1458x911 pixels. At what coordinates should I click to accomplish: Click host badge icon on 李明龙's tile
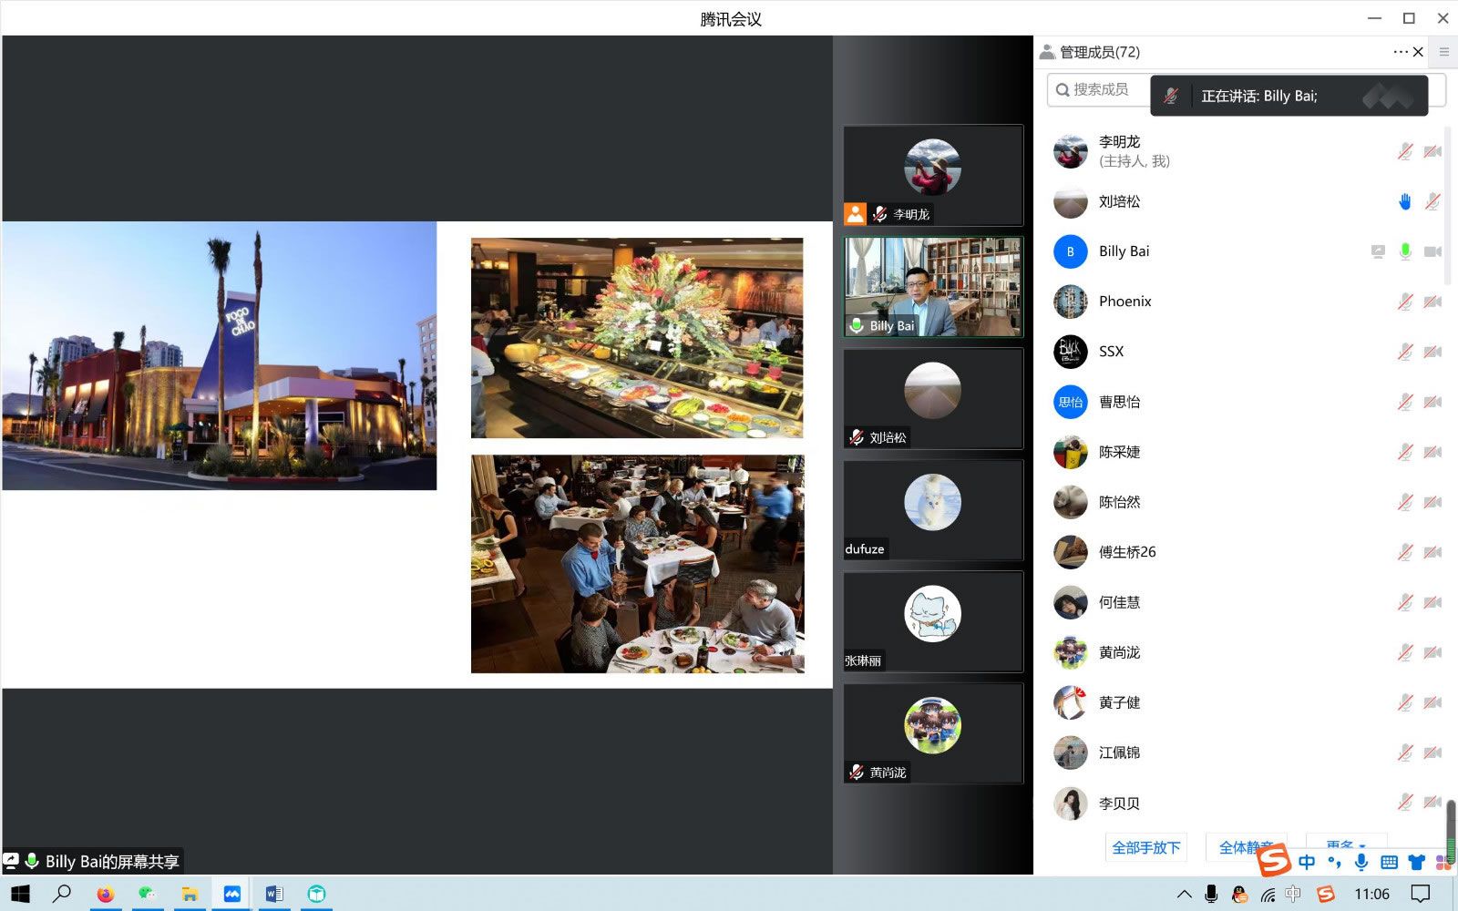coord(855,214)
